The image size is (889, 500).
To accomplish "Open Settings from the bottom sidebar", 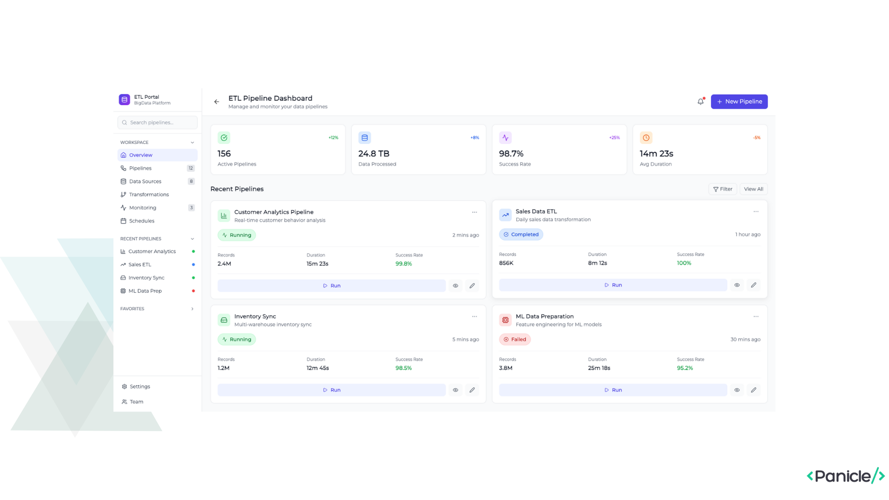I will pos(139,386).
